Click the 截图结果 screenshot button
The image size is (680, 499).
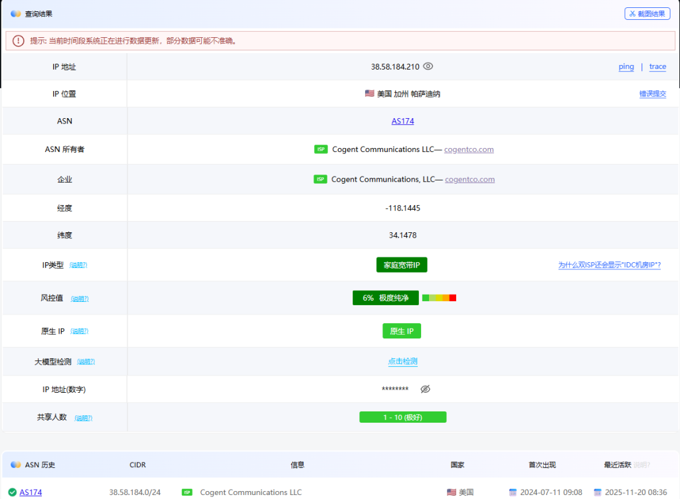[647, 13]
